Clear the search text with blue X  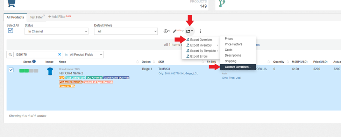click(x=59, y=55)
